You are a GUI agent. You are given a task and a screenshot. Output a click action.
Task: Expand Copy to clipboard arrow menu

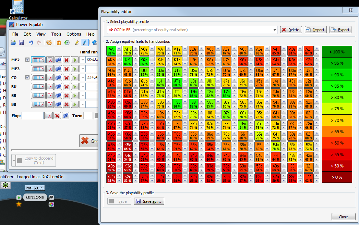pyautogui.click(x=14, y=161)
